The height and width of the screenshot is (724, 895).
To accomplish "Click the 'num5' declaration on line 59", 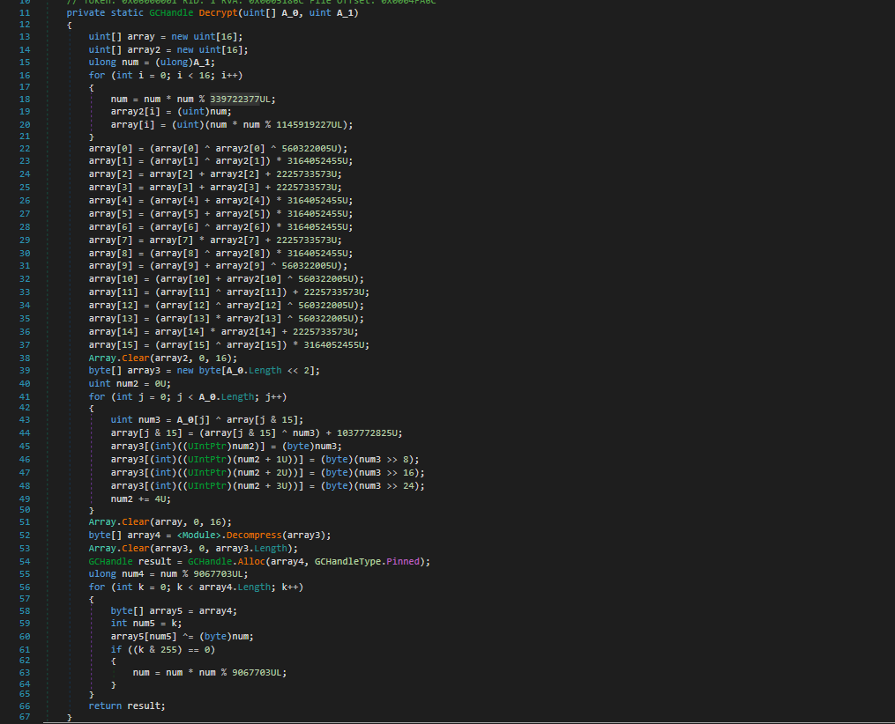I will 144,623.
